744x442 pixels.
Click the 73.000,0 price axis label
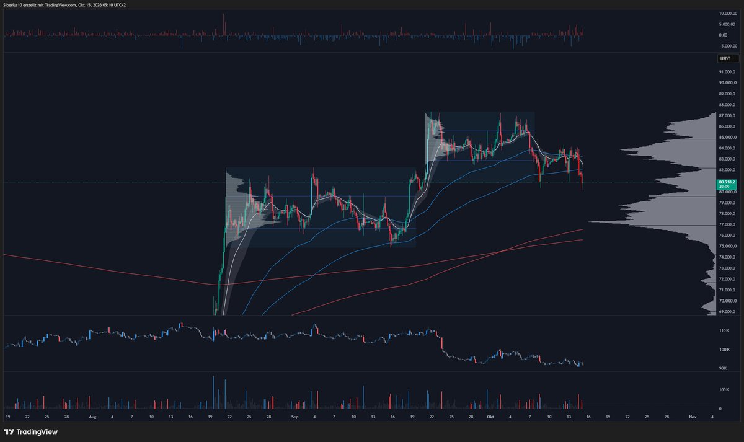727,268
